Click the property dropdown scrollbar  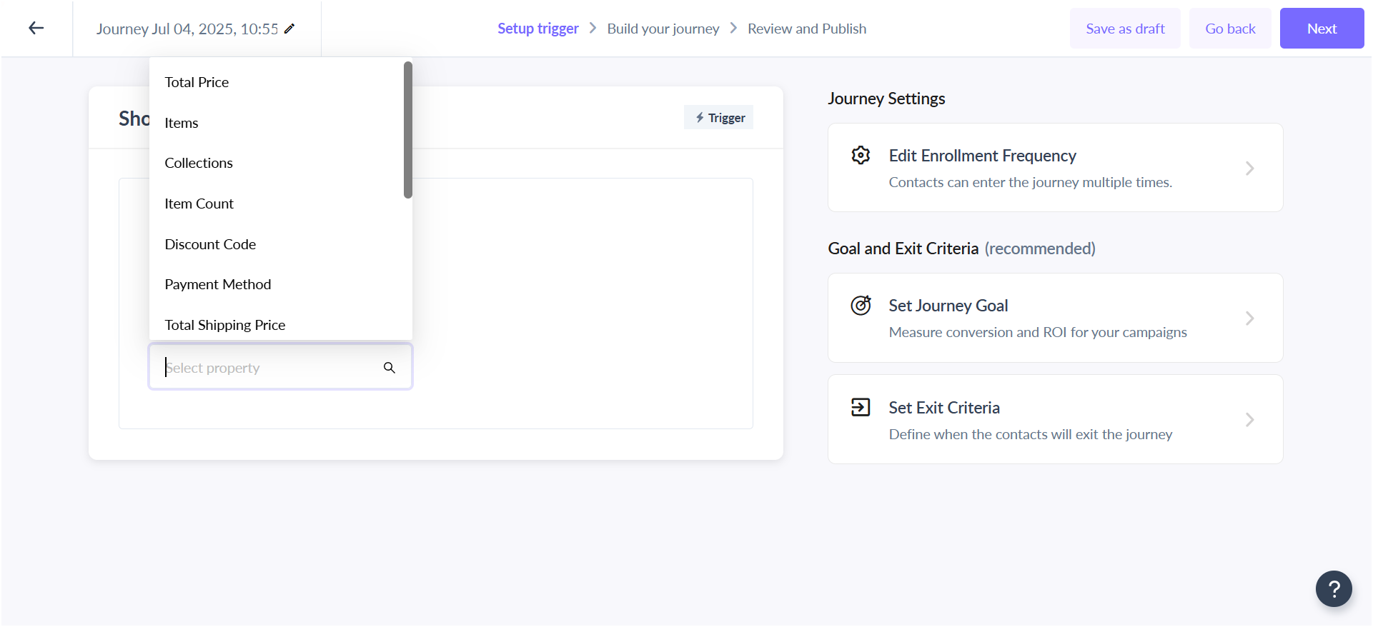coord(408,130)
